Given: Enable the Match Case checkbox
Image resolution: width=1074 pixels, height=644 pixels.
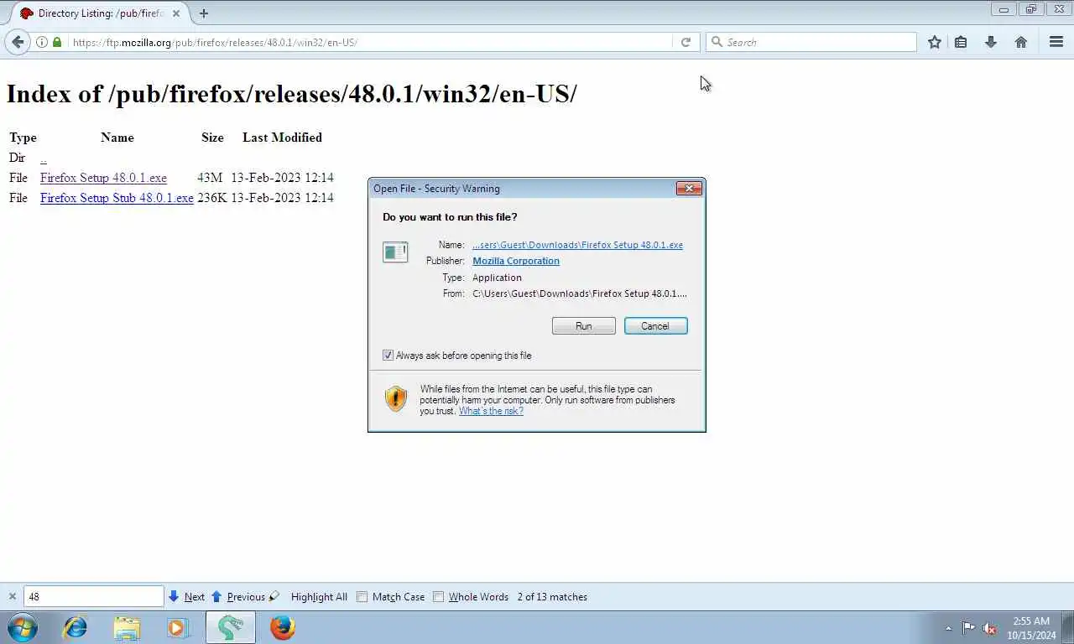Looking at the screenshot, I should (362, 597).
